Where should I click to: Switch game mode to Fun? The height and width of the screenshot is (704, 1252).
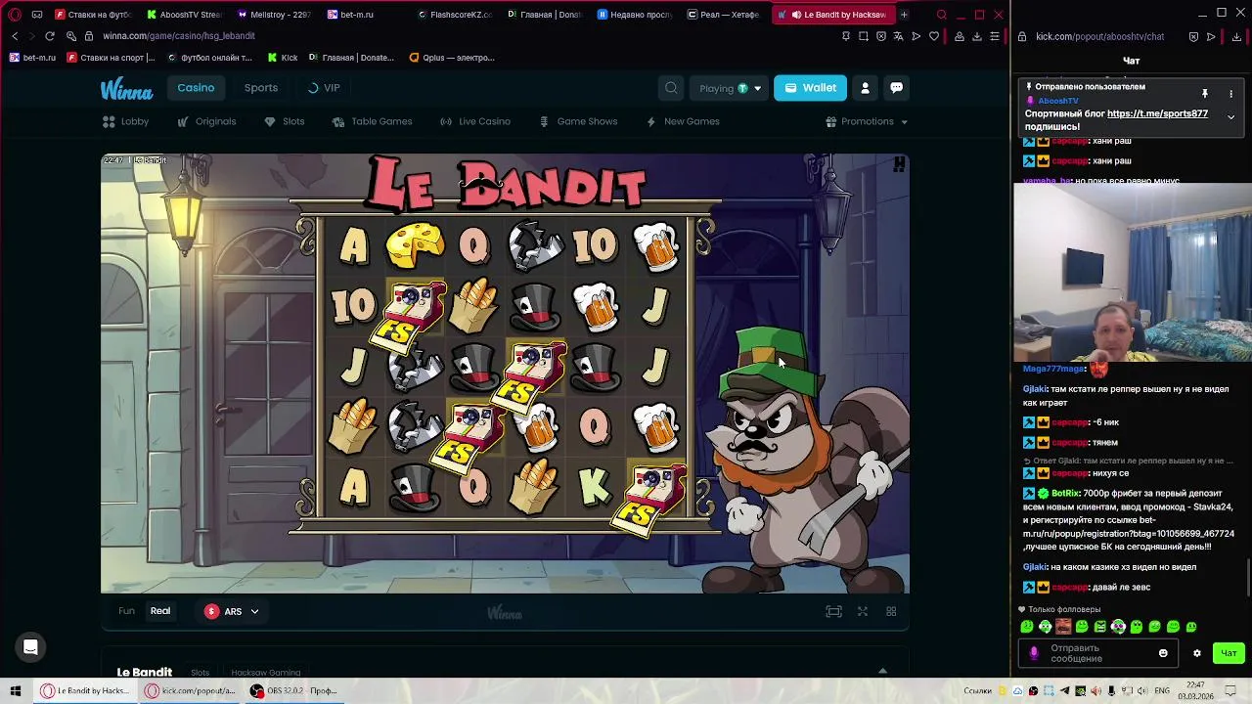[126, 611]
